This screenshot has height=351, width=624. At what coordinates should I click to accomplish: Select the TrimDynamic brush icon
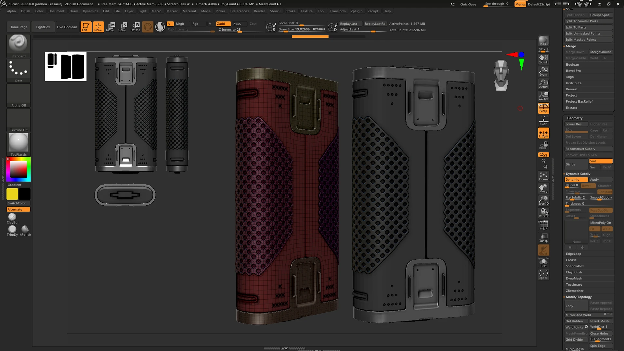12,231
